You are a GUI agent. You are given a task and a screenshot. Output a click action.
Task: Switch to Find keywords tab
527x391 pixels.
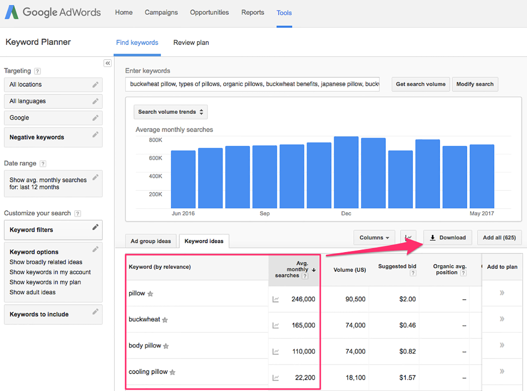(x=137, y=43)
